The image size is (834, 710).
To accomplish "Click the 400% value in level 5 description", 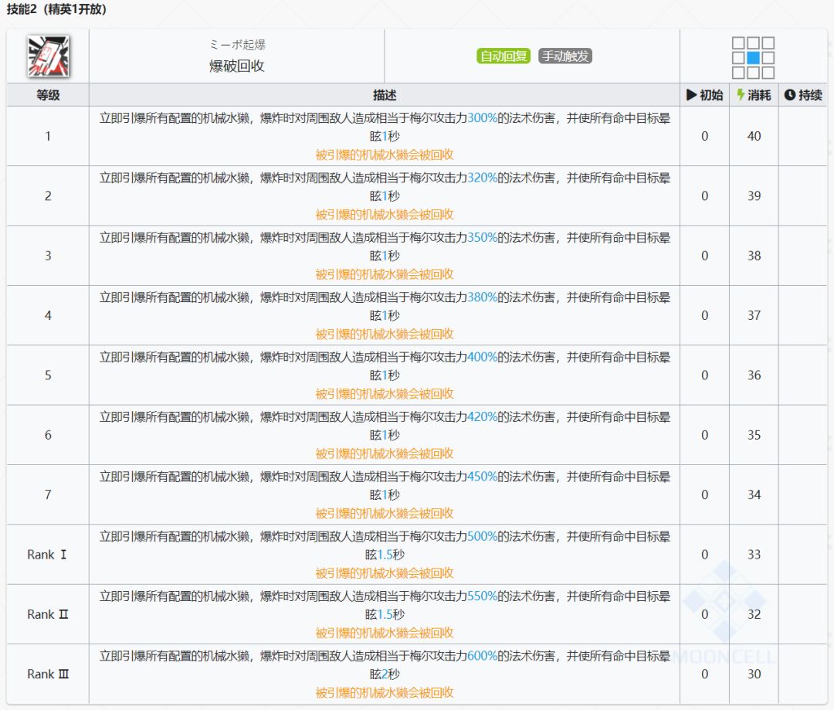I will (x=483, y=357).
